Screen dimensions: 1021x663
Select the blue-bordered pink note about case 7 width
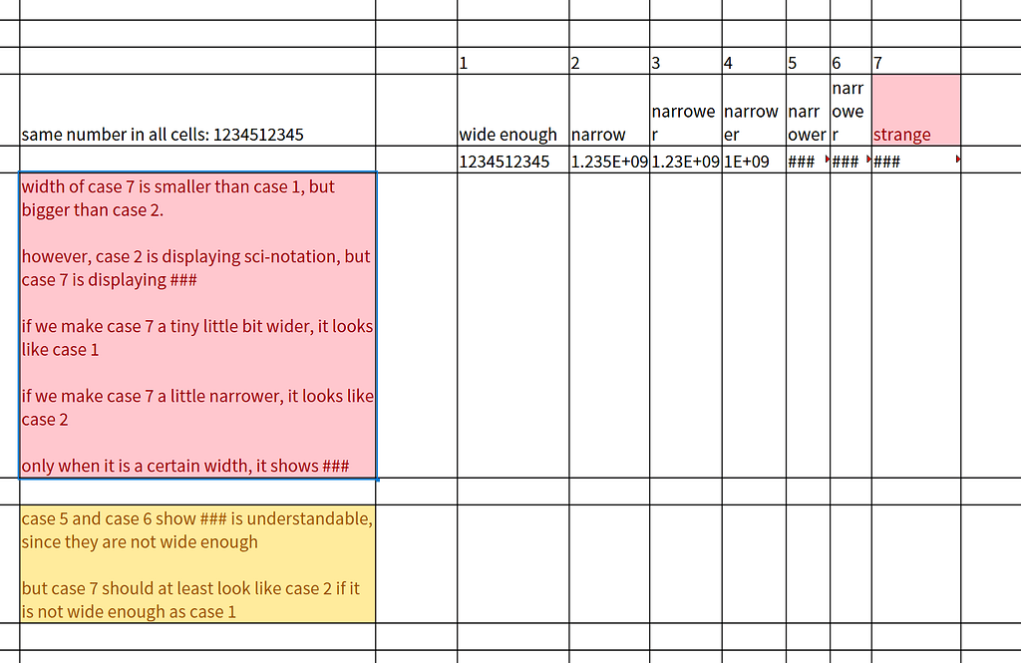point(197,324)
